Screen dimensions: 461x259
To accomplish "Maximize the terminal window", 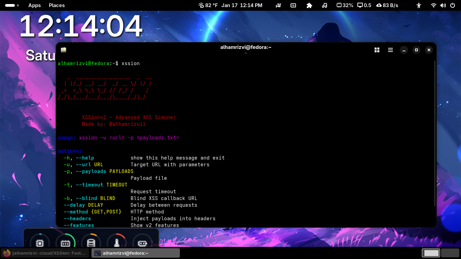I will click(x=416, y=50).
